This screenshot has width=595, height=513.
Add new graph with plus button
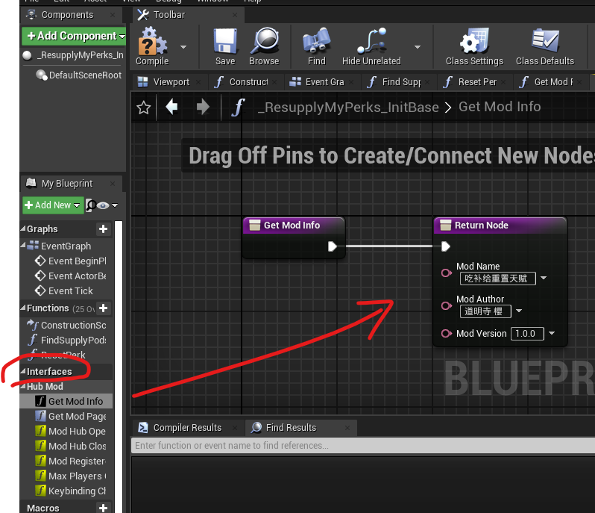click(x=103, y=228)
